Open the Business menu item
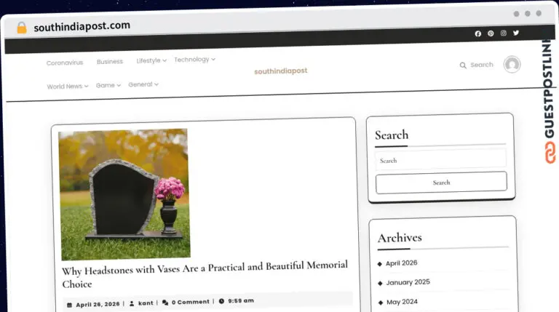559x312 pixels. tap(110, 62)
